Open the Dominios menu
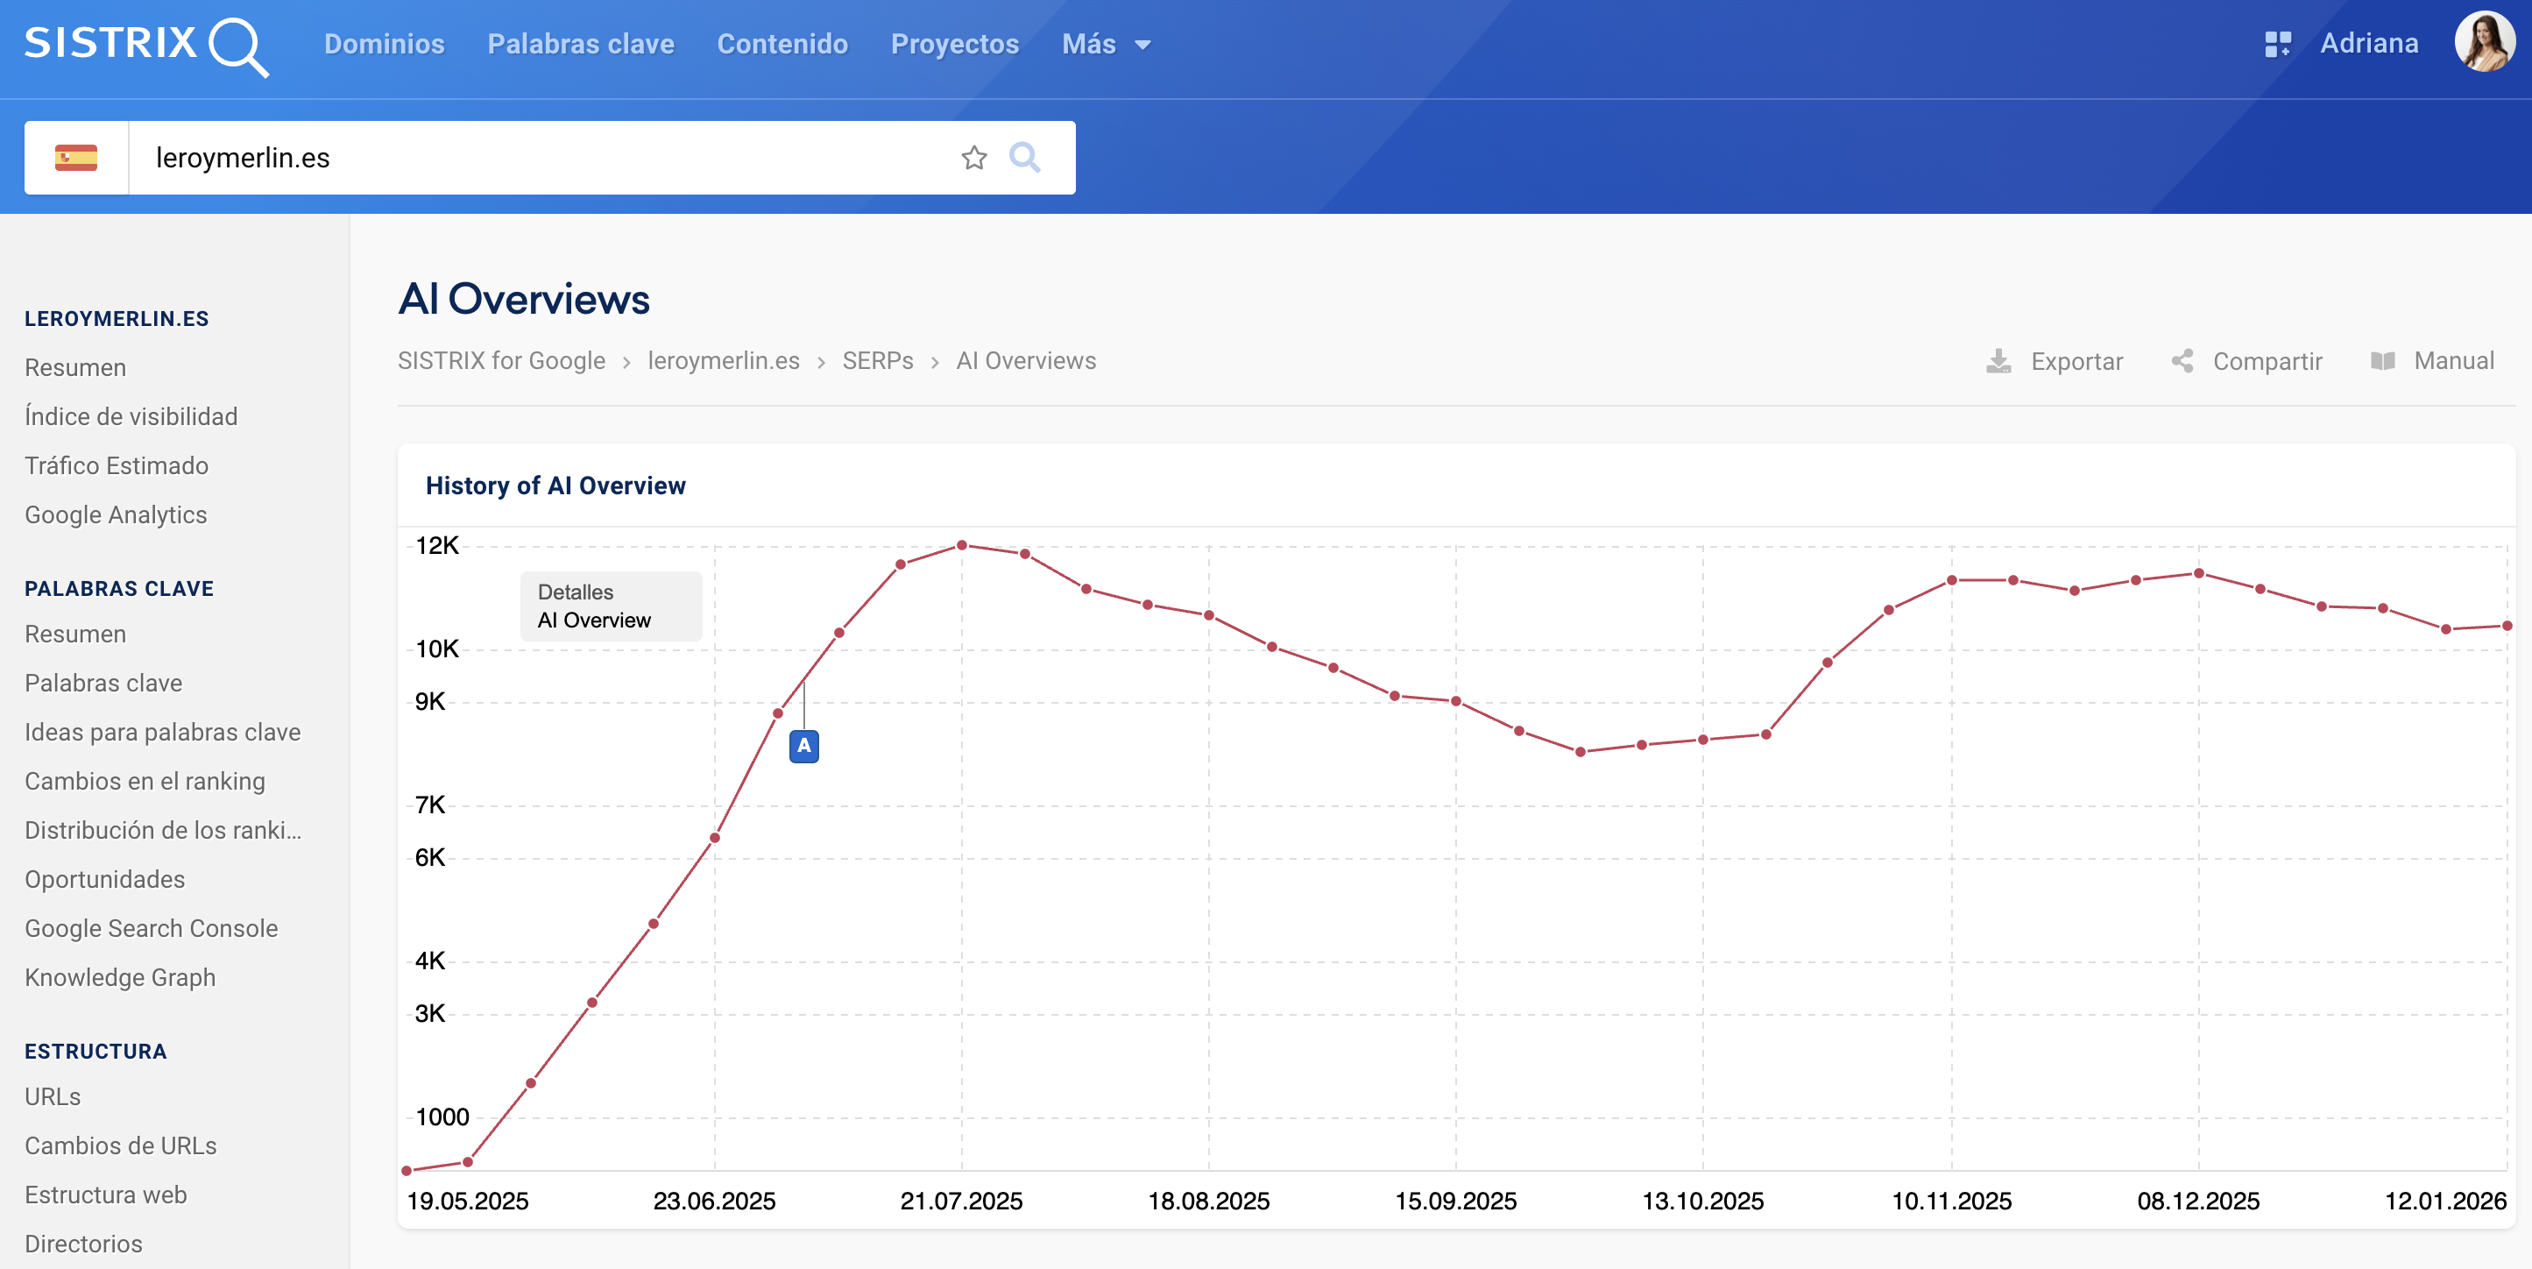This screenshot has height=1269, width=2532. coord(385,44)
